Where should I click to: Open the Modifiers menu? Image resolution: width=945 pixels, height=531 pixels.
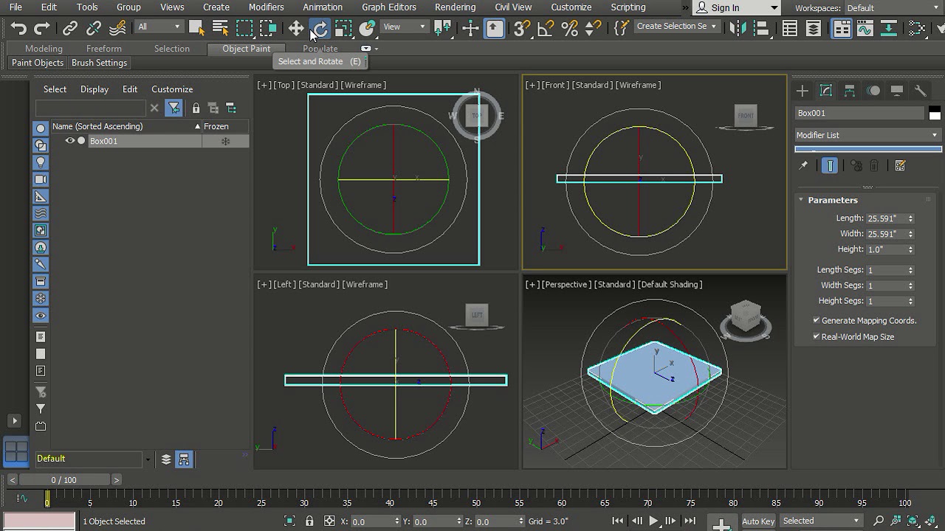click(266, 7)
